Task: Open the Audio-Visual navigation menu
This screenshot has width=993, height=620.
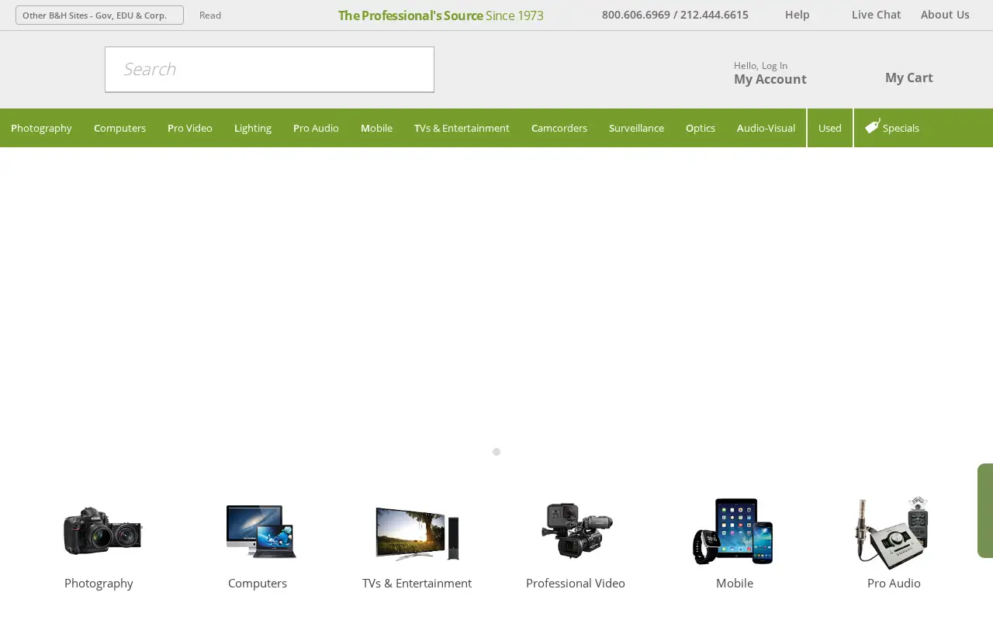Action: (766, 128)
